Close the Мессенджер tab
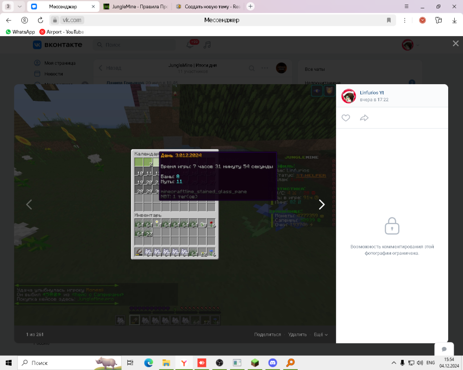Viewport: 463px width, 370px height. (94, 6)
